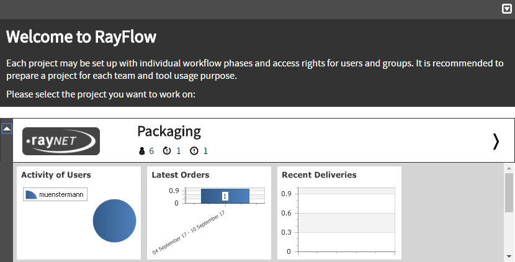Click the Packaging project title

pyautogui.click(x=169, y=131)
